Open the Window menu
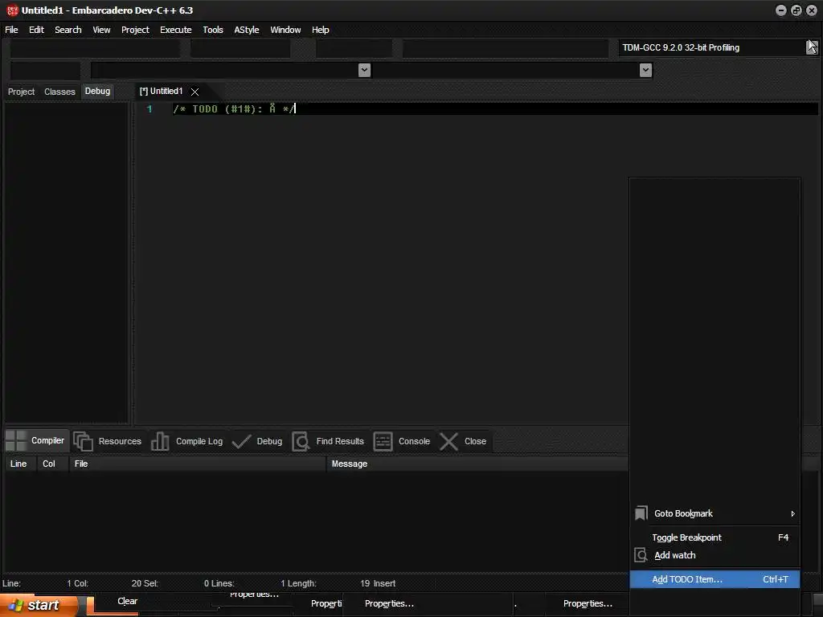Image resolution: width=823 pixels, height=617 pixels. 285,30
